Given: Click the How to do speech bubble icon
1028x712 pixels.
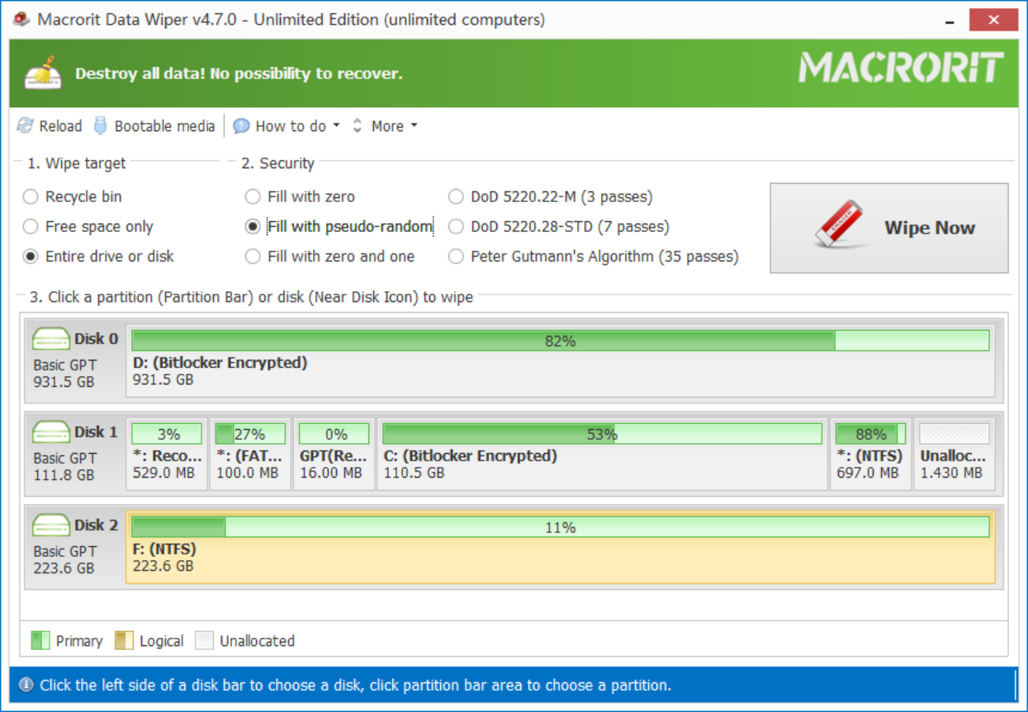Looking at the screenshot, I should tap(241, 126).
